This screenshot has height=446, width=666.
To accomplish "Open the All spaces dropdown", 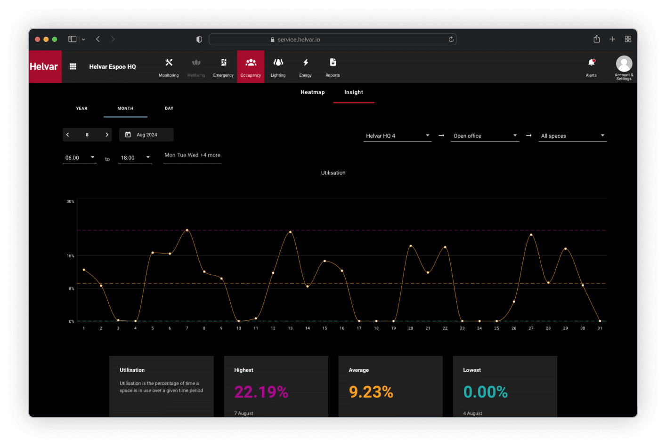I will [x=572, y=136].
